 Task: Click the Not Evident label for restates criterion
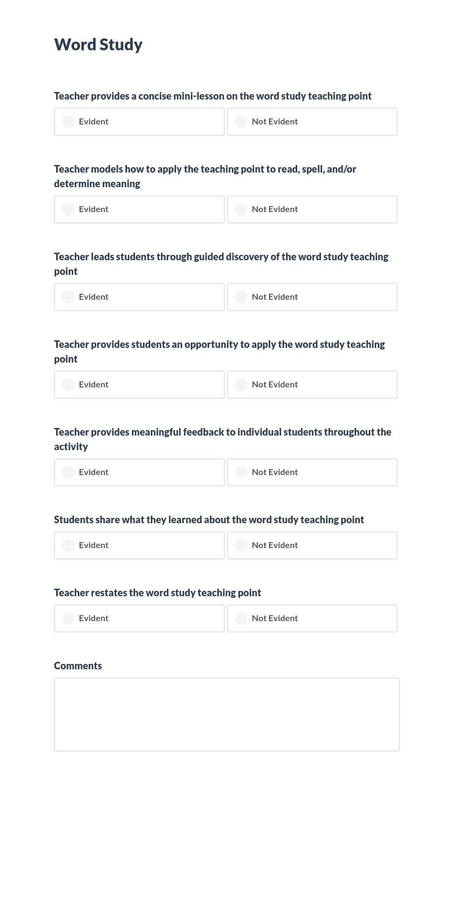[x=275, y=618]
